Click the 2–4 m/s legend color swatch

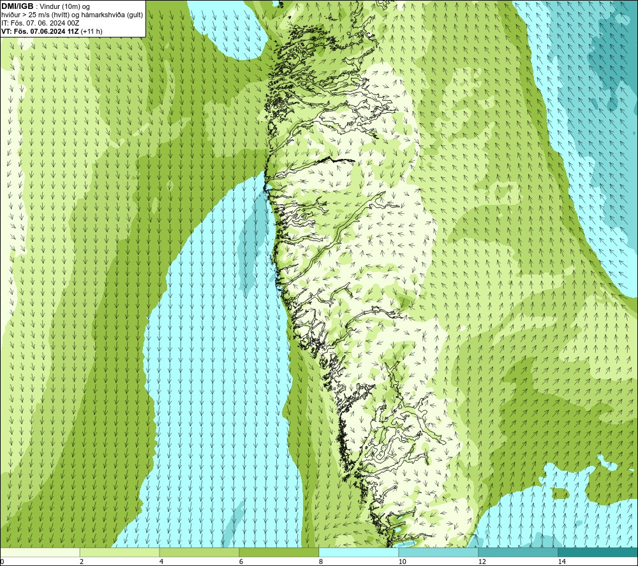[x=120, y=553]
